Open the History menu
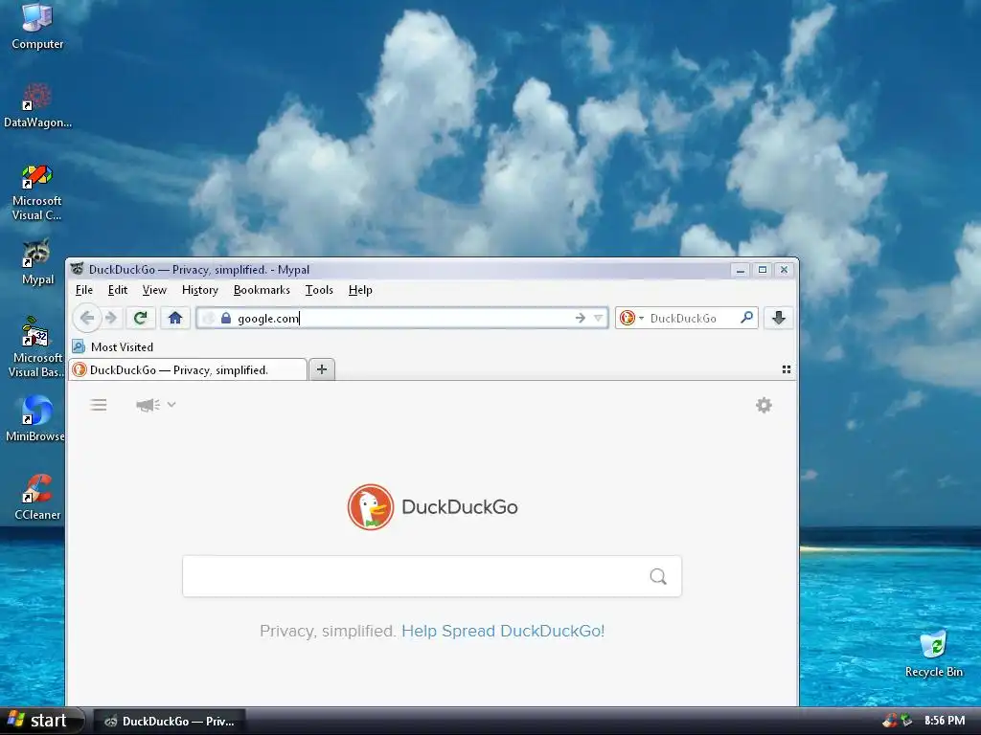This screenshot has width=981, height=735. point(200,290)
